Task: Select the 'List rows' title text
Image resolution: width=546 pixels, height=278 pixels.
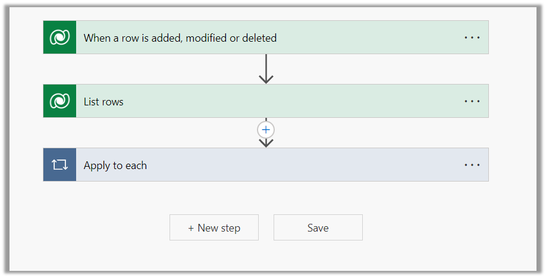Action: coord(103,102)
